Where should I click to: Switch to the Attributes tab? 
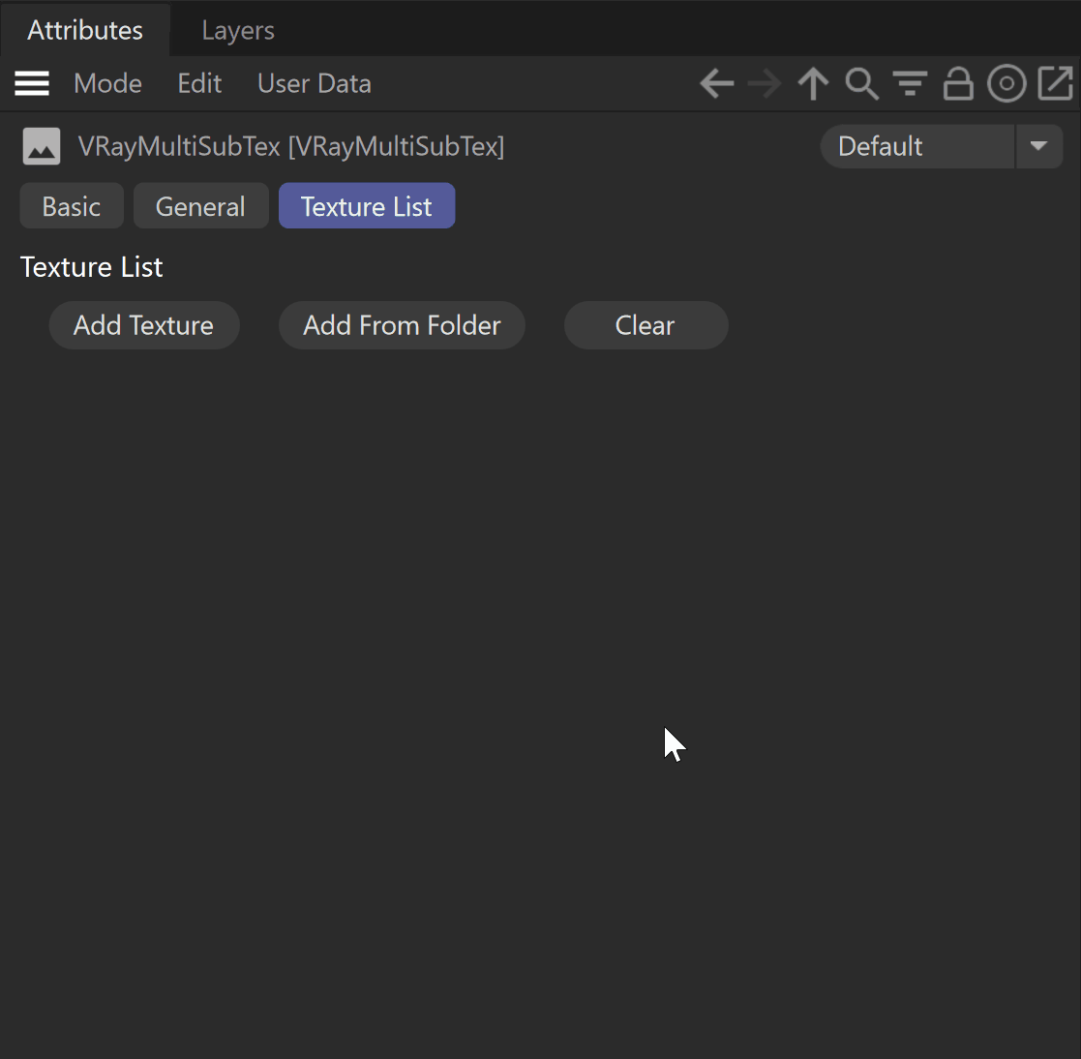[x=85, y=30]
